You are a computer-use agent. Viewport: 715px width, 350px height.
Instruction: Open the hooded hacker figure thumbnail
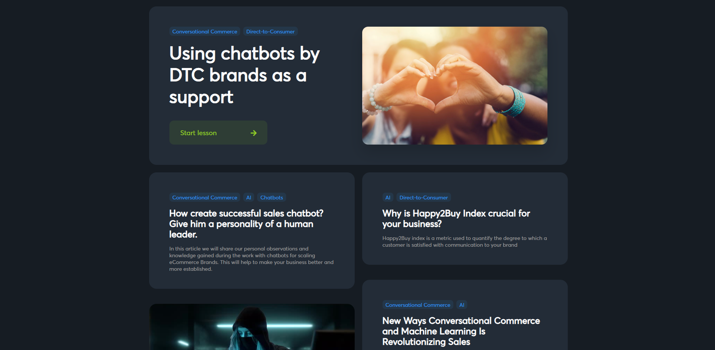252,327
